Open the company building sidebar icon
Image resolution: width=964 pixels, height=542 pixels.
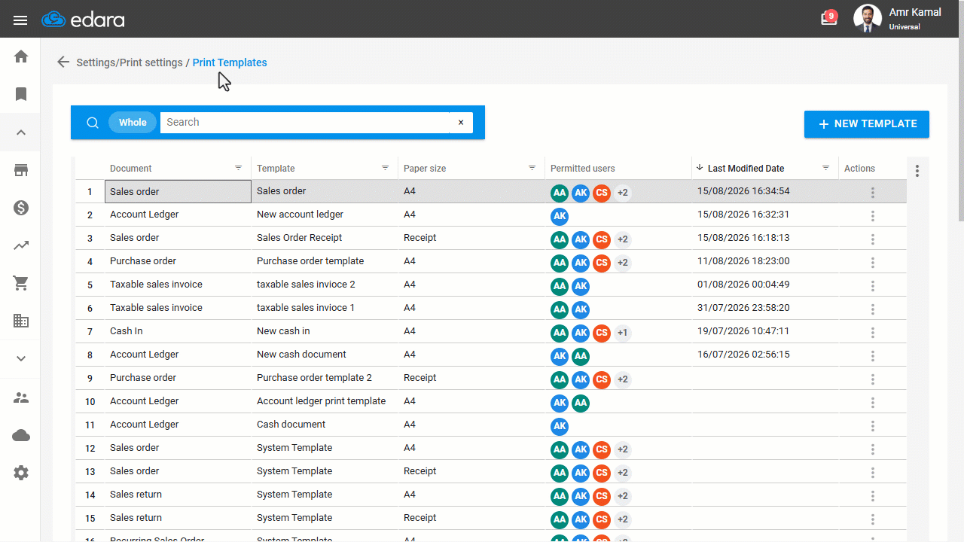click(21, 321)
